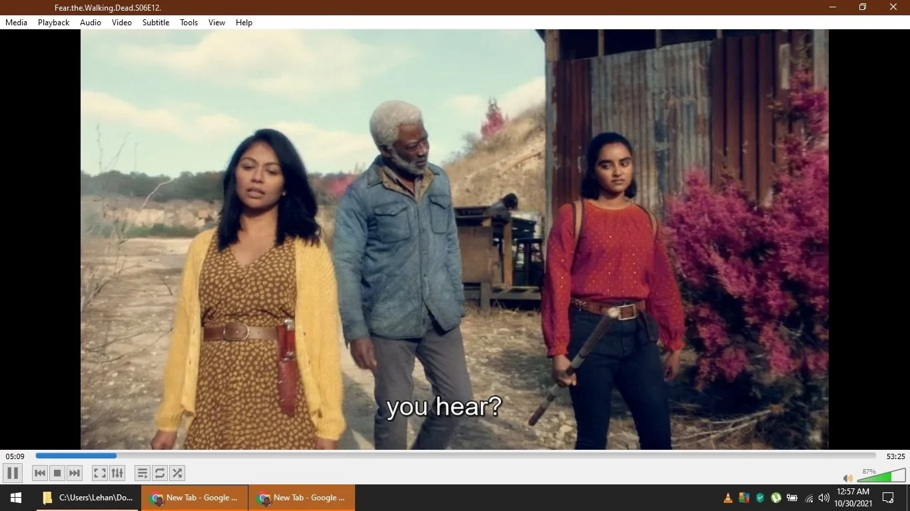Open the Playback menu
Screen dimensions: 910x511
tap(53, 23)
